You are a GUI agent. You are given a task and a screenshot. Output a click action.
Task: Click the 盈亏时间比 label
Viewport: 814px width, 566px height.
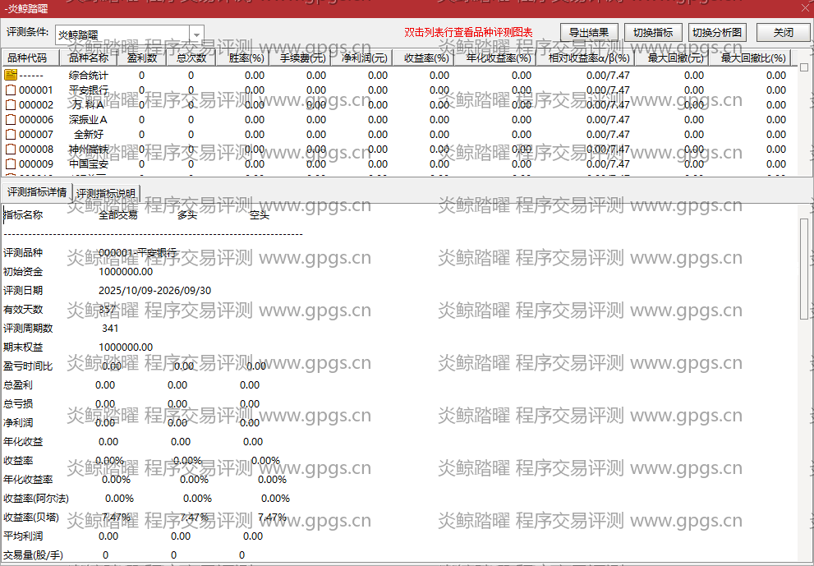tap(28, 366)
